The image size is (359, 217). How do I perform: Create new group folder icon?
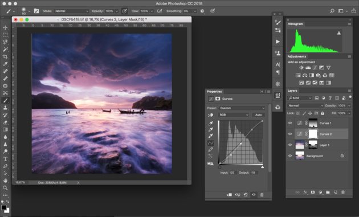pyautogui.click(x=328, y=193)
